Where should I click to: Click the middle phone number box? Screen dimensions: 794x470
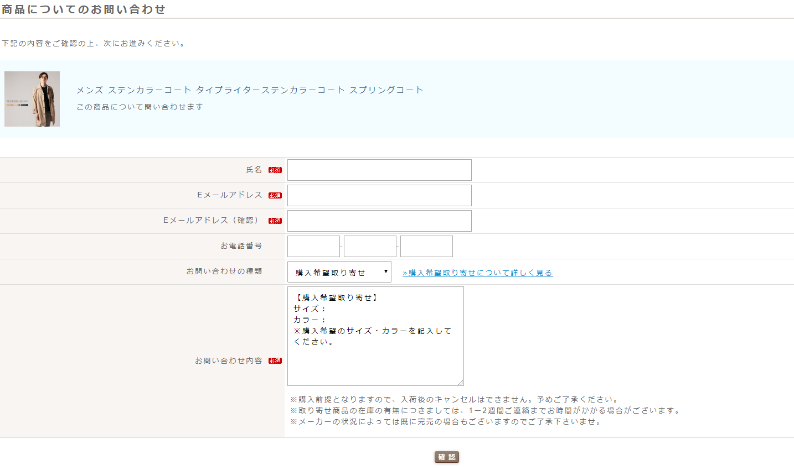(370, 246)
